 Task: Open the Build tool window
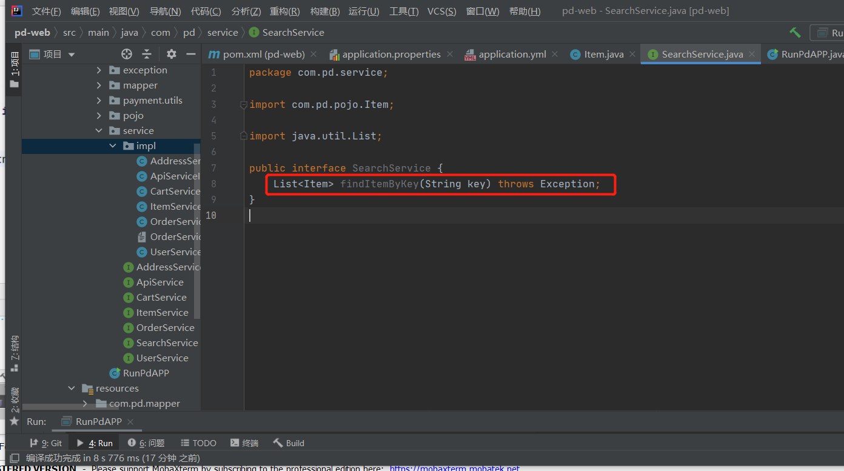click(x=289, y=443)
